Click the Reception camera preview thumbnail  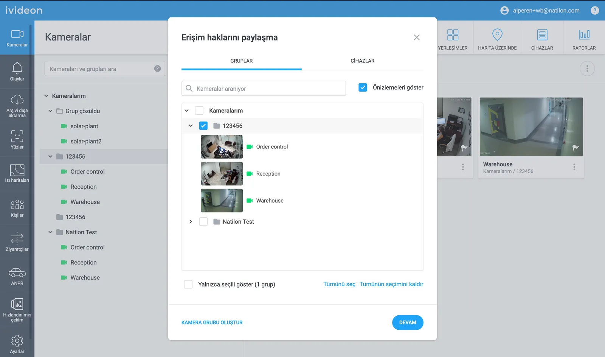pos(222,174)
